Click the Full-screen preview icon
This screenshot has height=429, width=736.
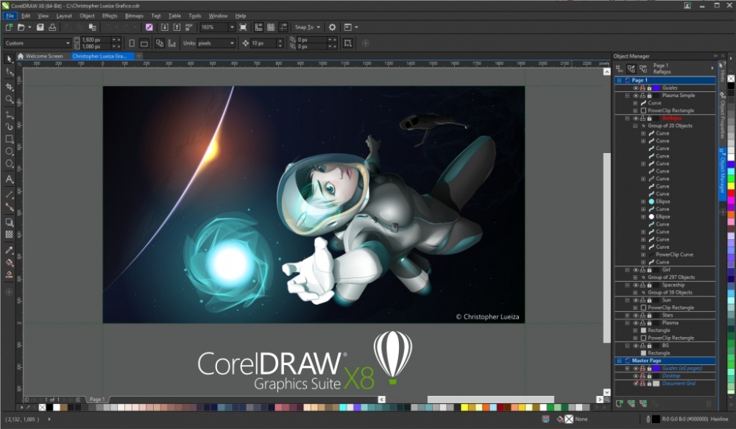243,27
